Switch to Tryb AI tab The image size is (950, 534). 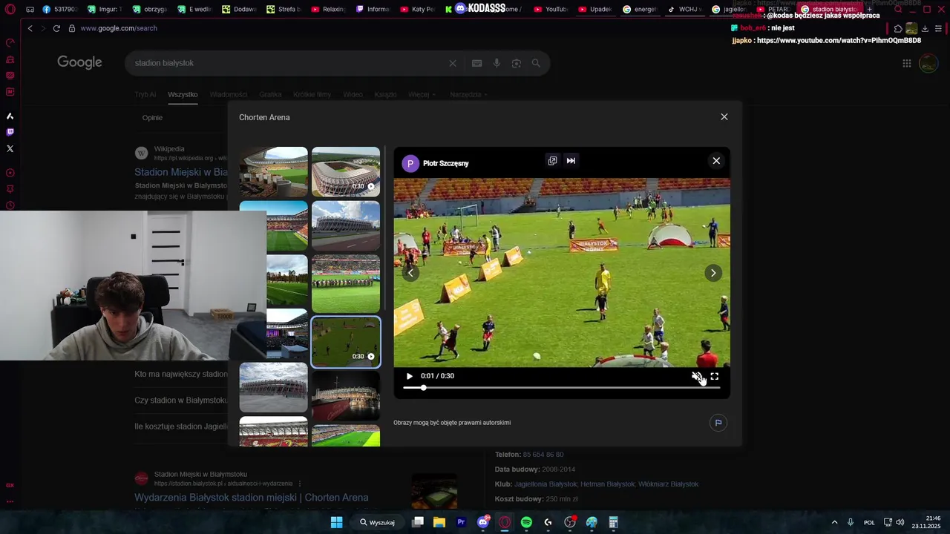[145, 95]
